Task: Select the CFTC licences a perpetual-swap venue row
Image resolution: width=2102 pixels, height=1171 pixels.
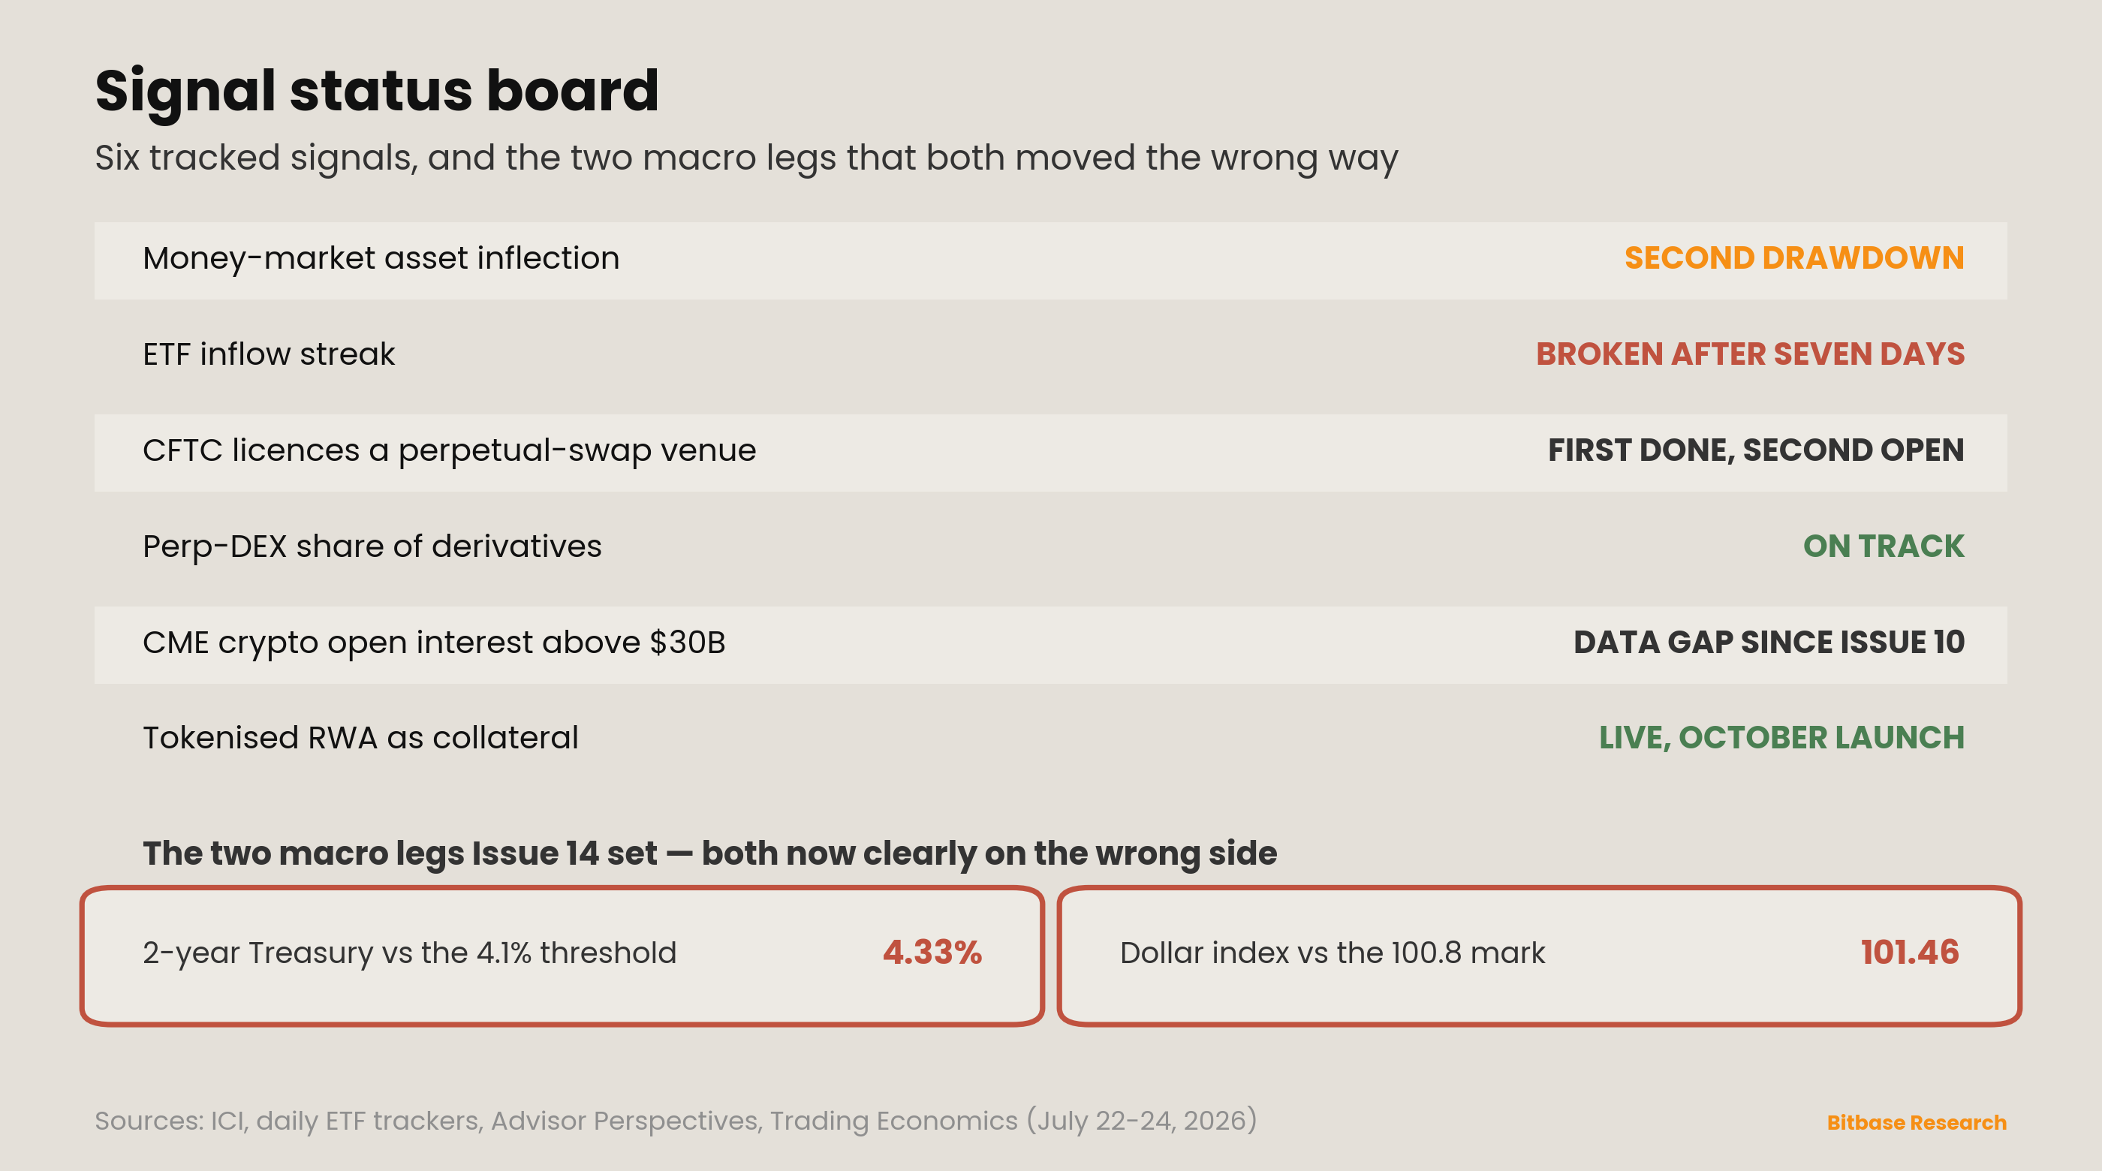Action: click(1050, 453)
